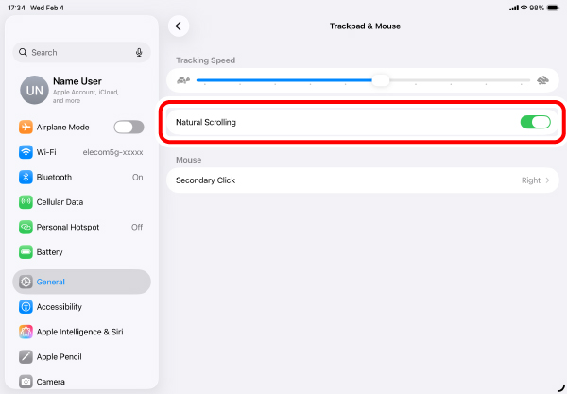Open Cellular Data via its antenna icon
This screenshot has height=394, width=567.
[x=26, y=202]
